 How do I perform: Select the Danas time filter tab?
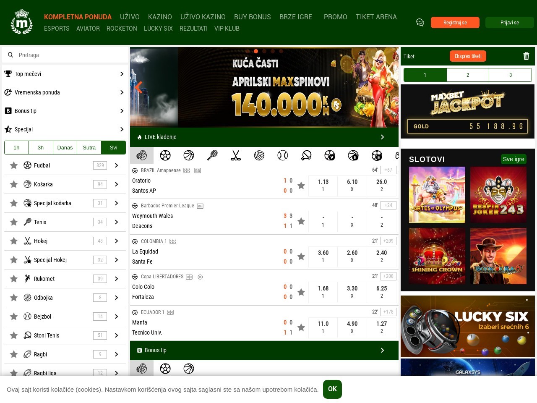65,148
